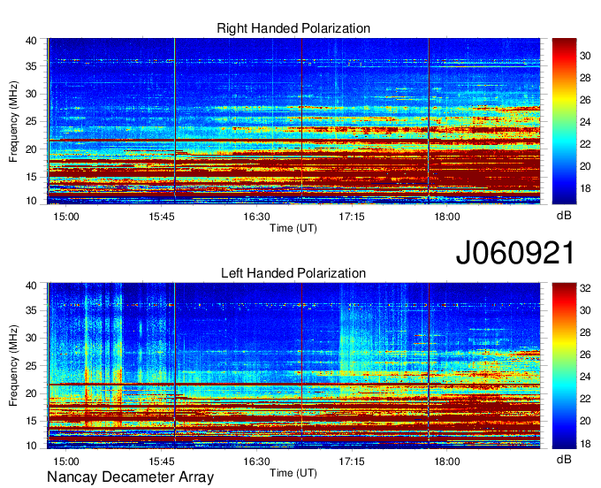Click the 20 MHz tick on lower plot

pos(31,393)
